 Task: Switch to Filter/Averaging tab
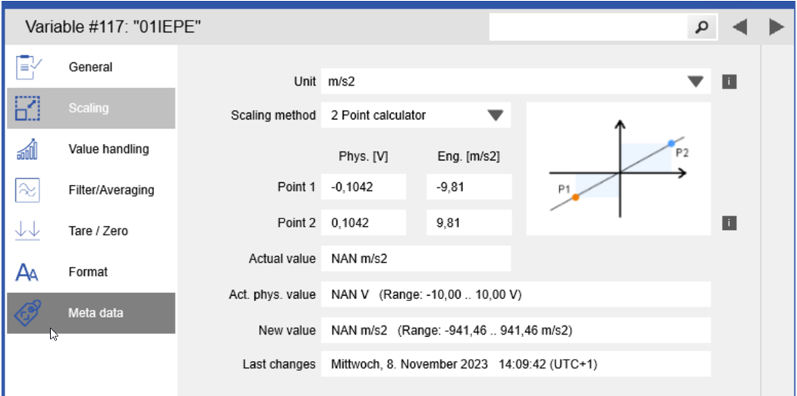[111, 190]
